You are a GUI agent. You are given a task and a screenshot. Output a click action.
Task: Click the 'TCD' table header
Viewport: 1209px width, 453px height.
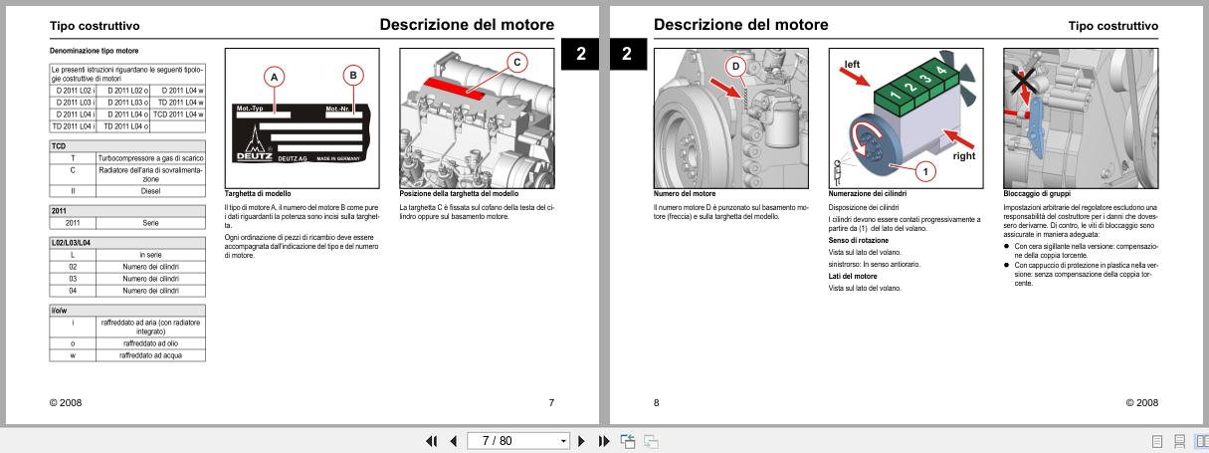[x=127, y=144]
